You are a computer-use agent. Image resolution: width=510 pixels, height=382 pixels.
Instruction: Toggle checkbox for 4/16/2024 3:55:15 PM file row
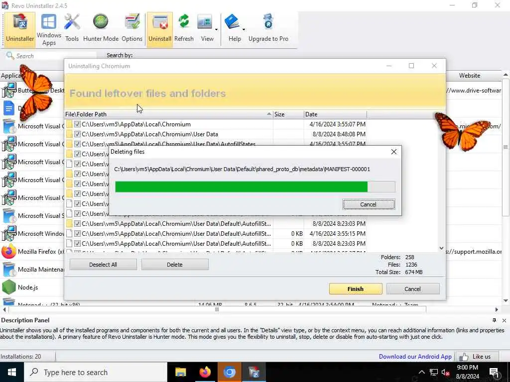click(77, 234)
